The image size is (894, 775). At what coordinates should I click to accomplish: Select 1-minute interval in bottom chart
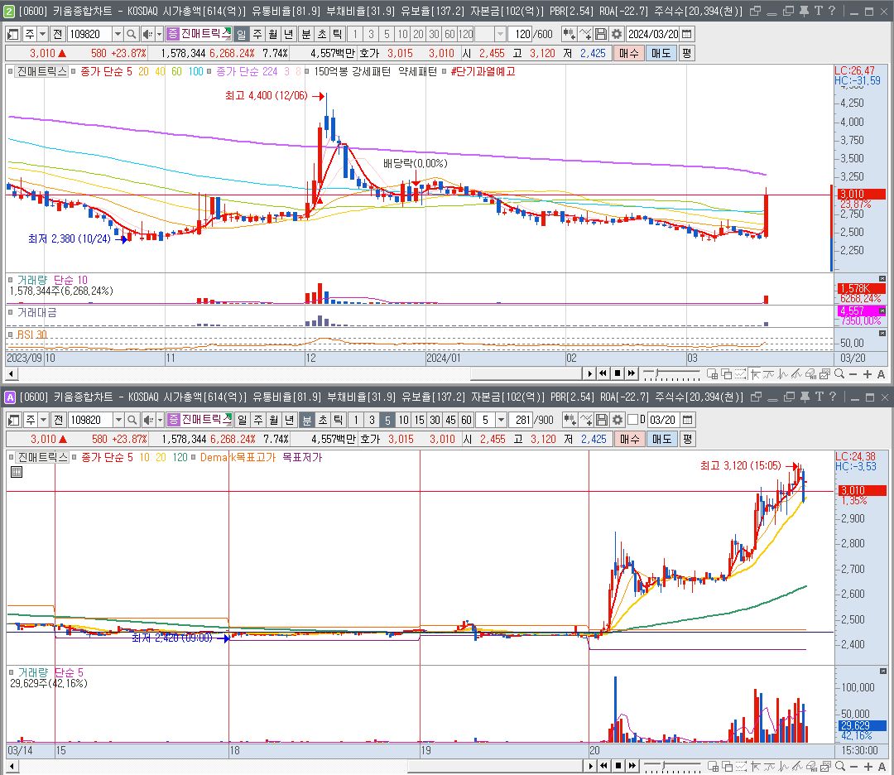pos(356,420)
